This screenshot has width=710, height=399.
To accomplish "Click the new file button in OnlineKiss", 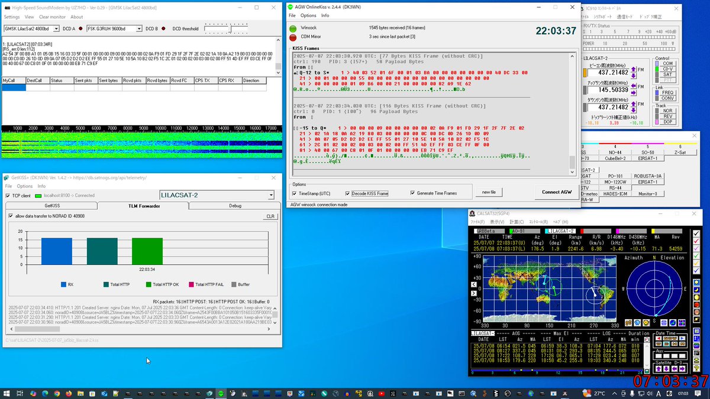I will (489, 192).
